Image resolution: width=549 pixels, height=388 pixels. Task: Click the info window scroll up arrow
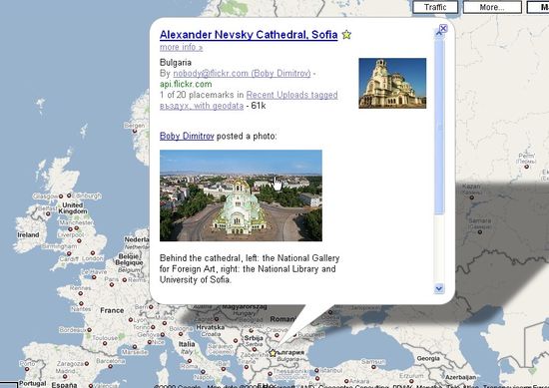click(x=439, y=34)
